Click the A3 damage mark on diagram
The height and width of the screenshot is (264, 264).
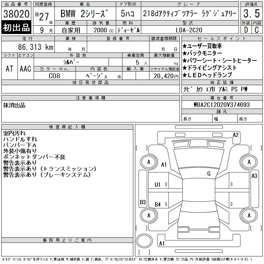point(254,176)
